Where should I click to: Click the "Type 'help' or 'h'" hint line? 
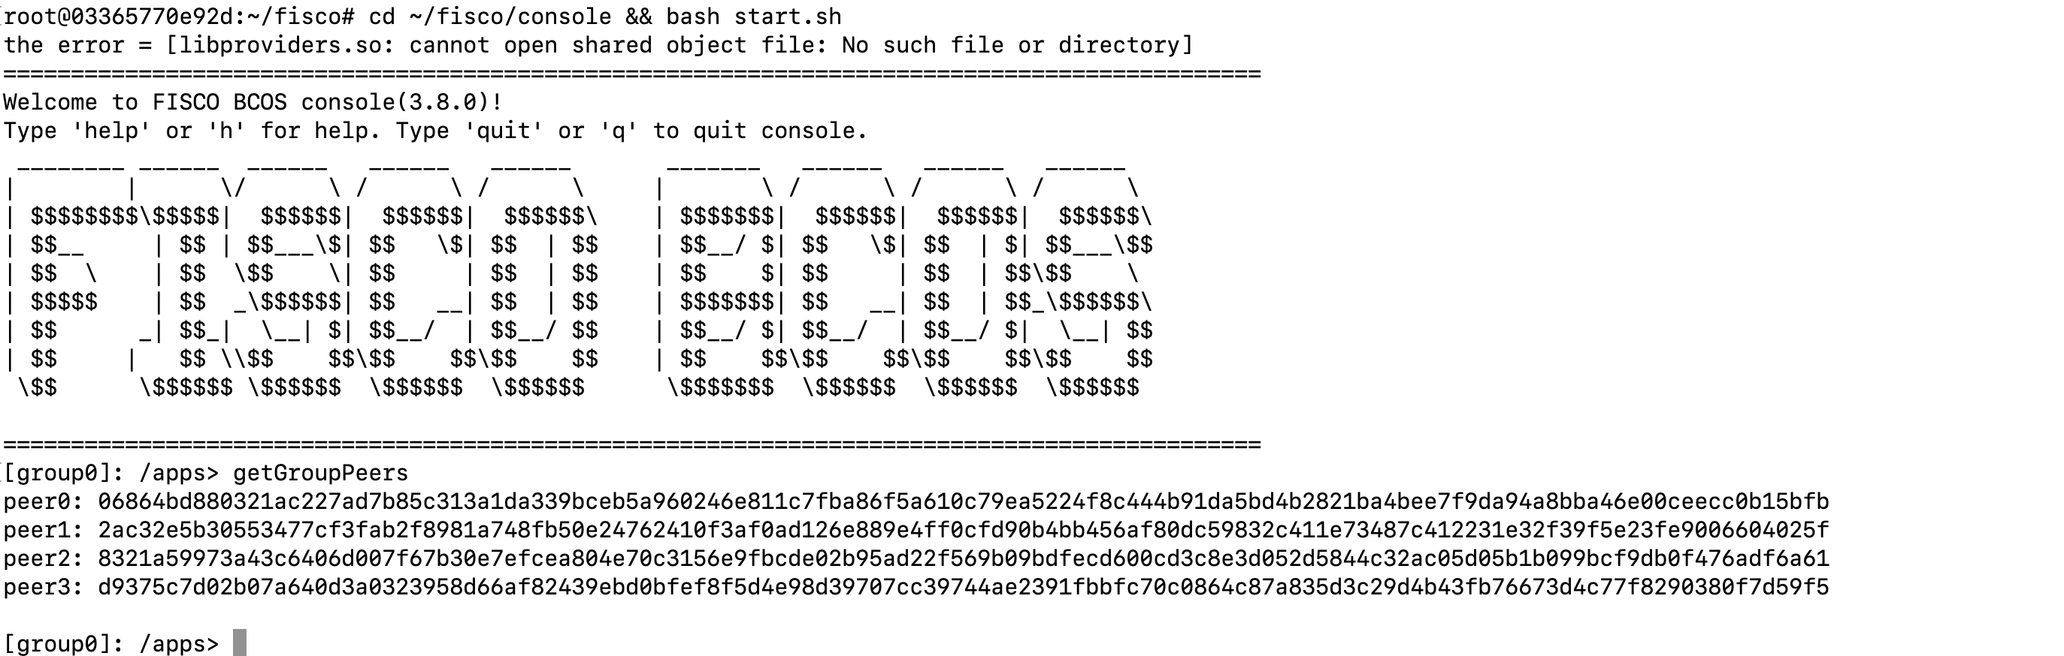point(435,131)
